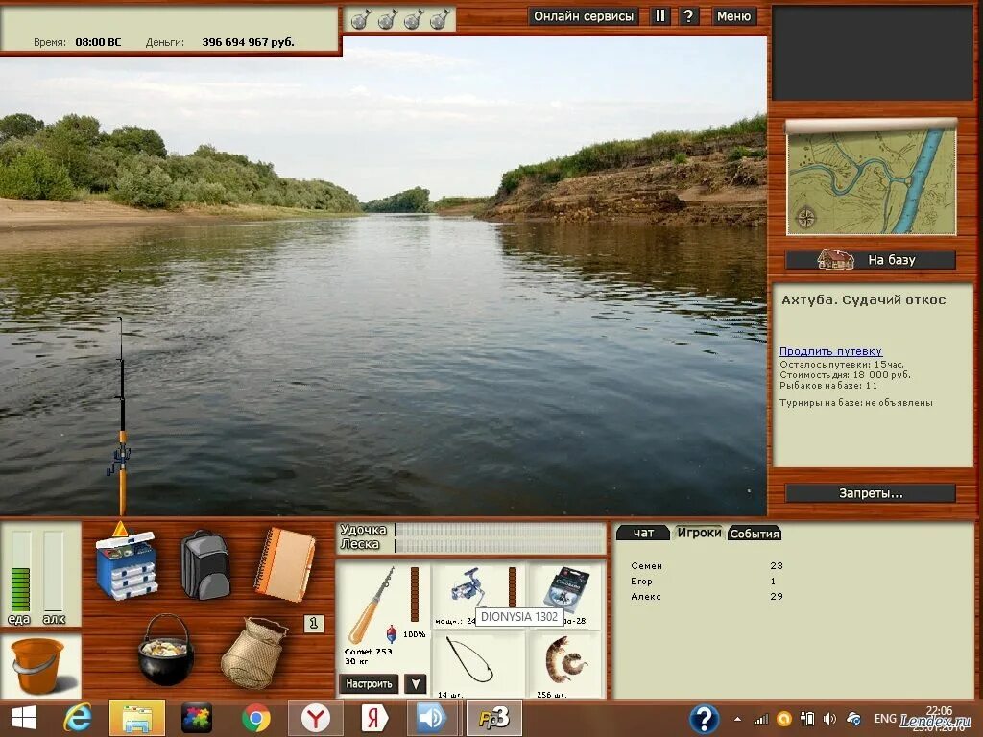Image resolution: width=983 pixels, height=737 pixels.
Task: Click the Удочка rod tension bar
Action: [499, 530]
